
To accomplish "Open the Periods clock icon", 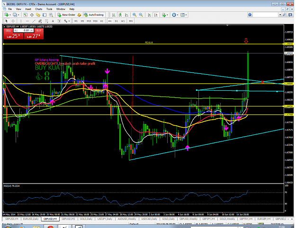I will 174,15.
